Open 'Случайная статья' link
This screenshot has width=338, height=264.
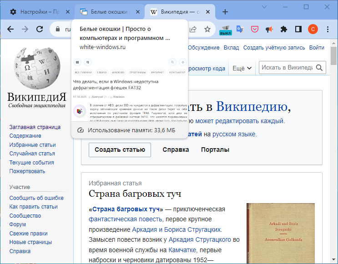[32, 154]
